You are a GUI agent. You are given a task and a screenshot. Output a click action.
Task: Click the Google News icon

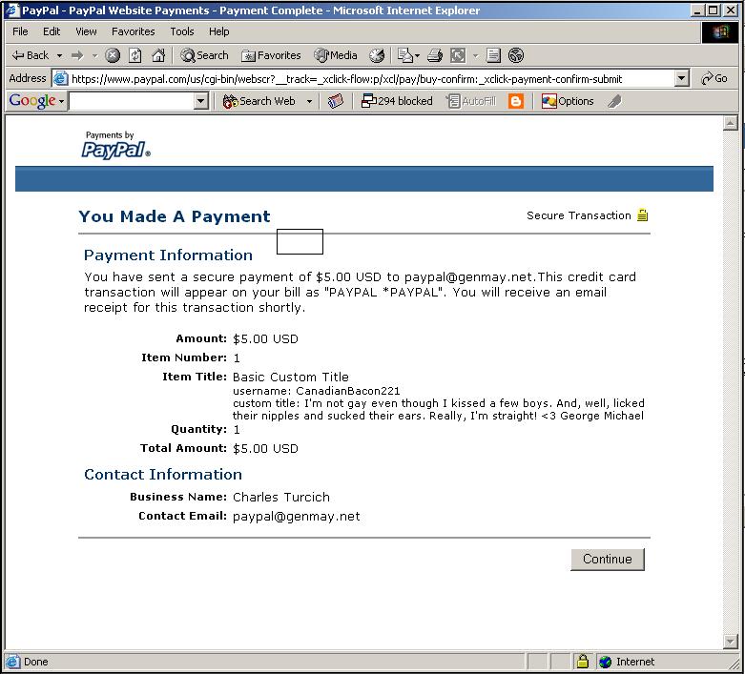(x=336, y=101)
